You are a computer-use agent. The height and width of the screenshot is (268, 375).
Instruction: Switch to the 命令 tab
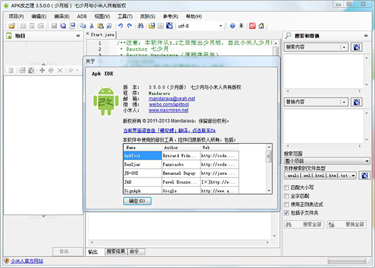pyautogui.click(x=136, y=251)
